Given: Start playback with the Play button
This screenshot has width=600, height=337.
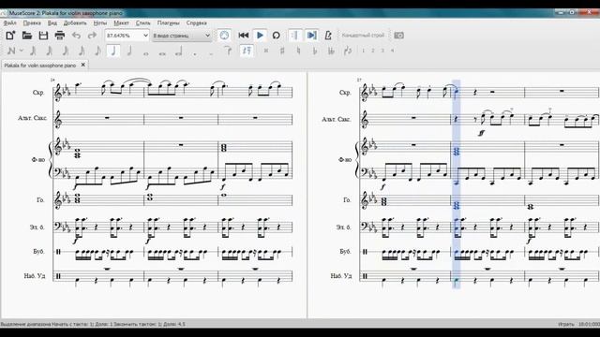Looking at the screenshot, I should pyautogui.click(x=260, y=36).
